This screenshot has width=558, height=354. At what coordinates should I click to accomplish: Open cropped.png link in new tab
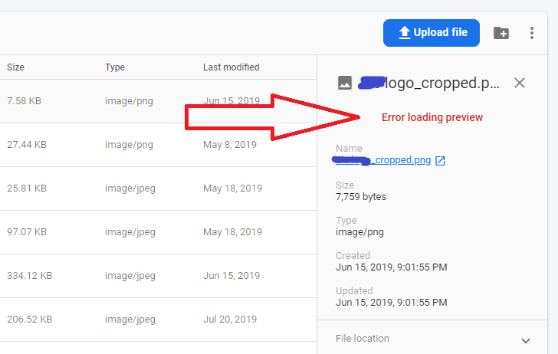pos(383,160)
